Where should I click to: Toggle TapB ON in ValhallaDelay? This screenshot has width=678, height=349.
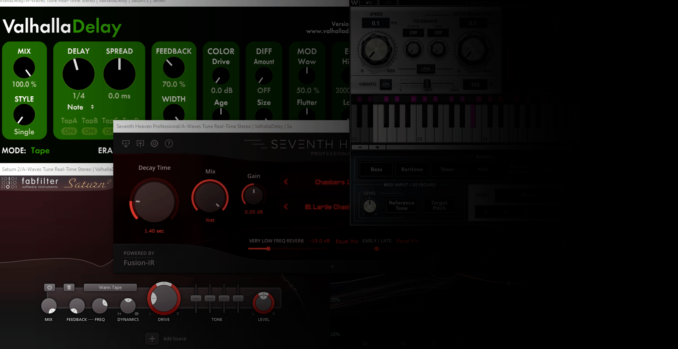90,131
